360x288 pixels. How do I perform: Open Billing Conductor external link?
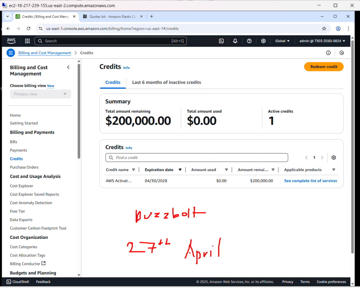tap(28, 264)
